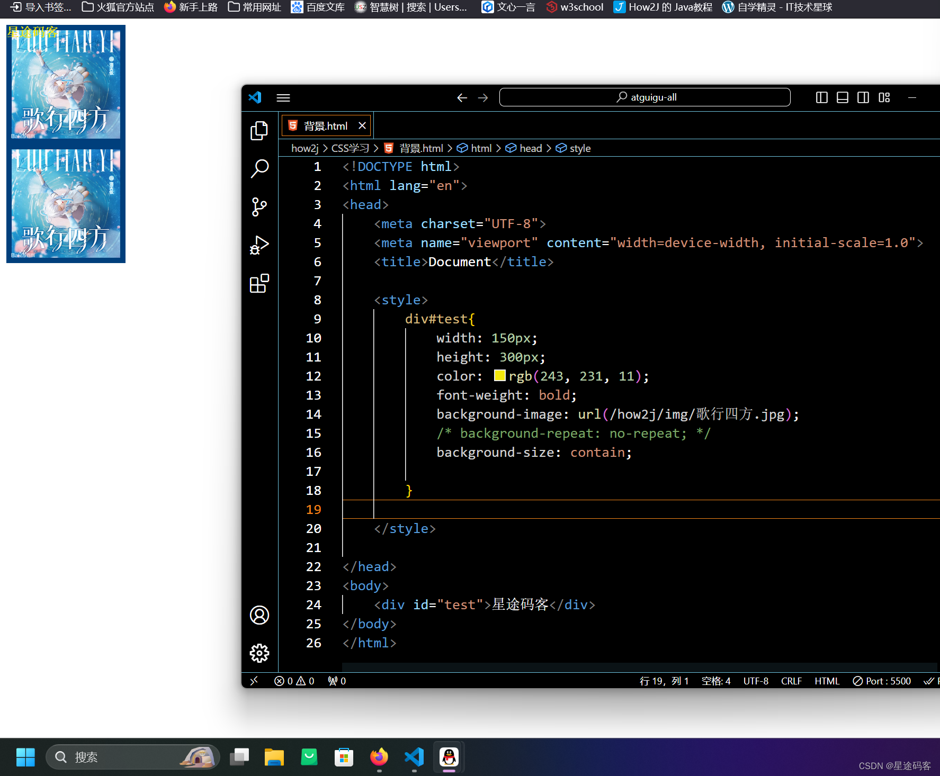This screenshot has height=776, width=940.
Task: Toggle the secondary side bar layout icon
Action: point(863,97)
